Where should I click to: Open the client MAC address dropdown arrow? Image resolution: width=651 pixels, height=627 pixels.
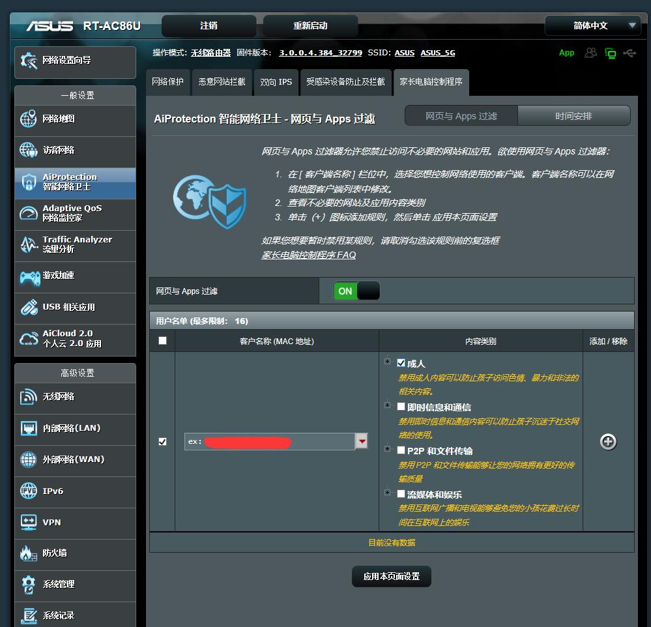pos(362,441)
